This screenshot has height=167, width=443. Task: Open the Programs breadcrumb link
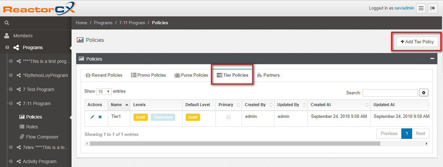[x=103, y=23]
